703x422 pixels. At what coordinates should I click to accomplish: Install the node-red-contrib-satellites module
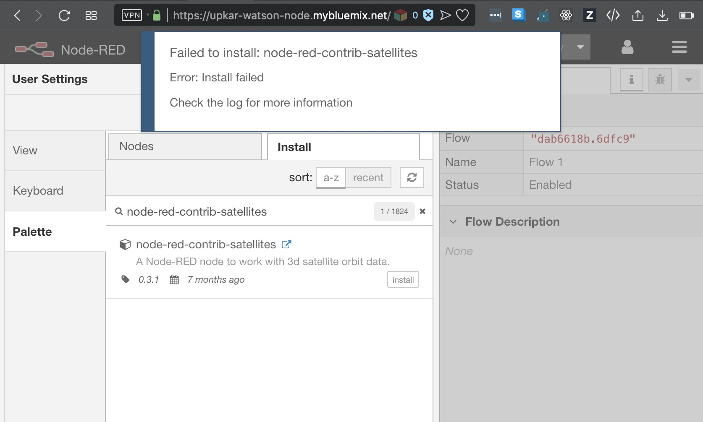click(403, 280)
